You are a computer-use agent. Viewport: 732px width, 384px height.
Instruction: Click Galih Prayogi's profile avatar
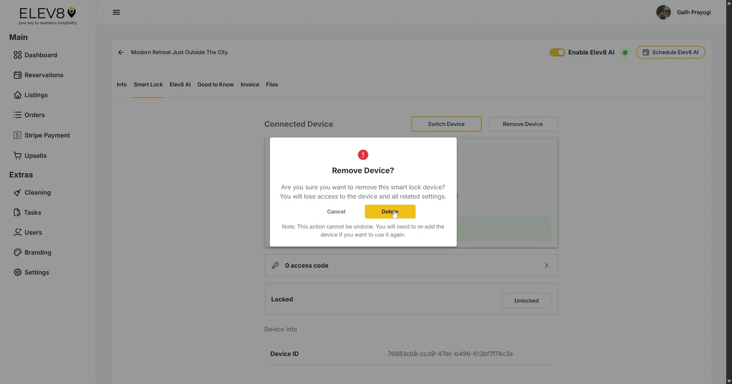coord(663,12)
